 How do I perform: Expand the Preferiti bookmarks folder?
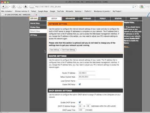point(88,11)
